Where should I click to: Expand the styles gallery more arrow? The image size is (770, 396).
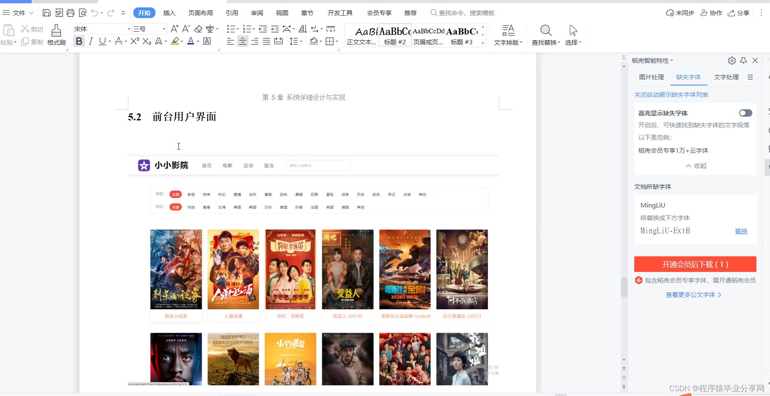(483, 42)
